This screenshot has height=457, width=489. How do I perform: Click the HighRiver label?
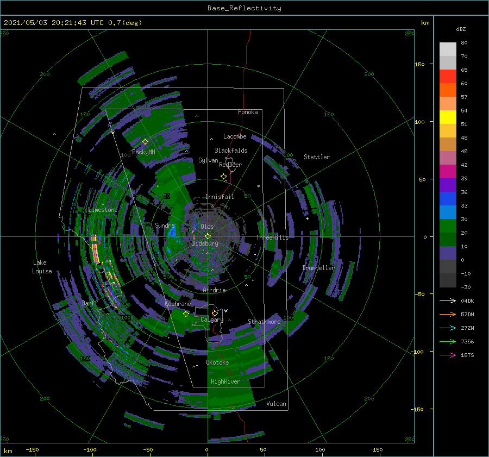click(225, 381)
